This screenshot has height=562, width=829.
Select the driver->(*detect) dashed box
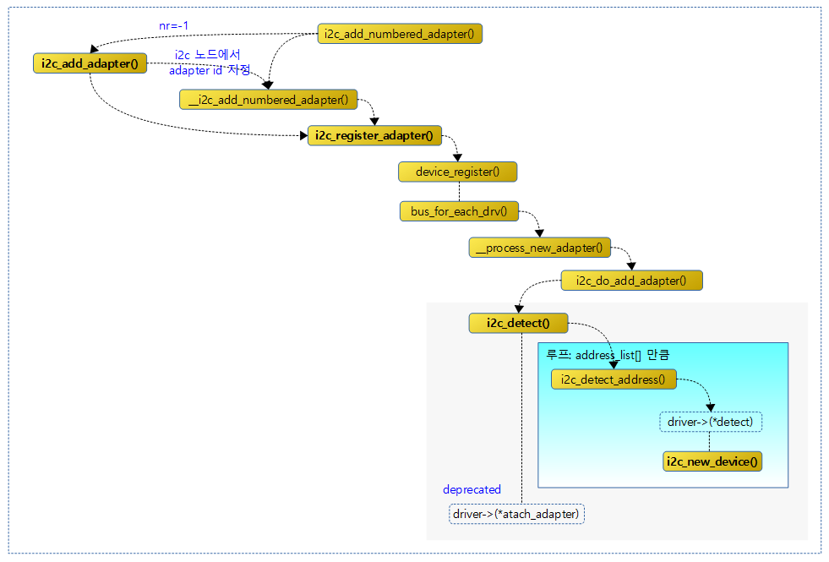(x=711, y=422)
